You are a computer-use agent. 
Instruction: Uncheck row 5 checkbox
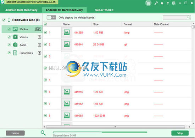coord(45,80)
